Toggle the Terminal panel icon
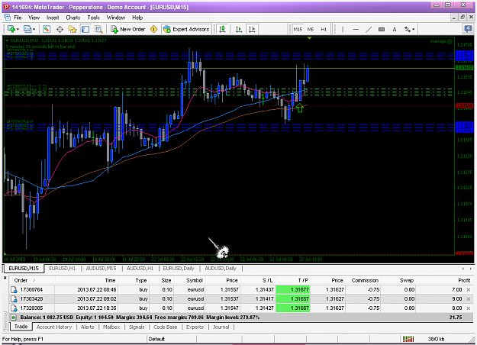477x345 pixels. (x=85, y=29)
